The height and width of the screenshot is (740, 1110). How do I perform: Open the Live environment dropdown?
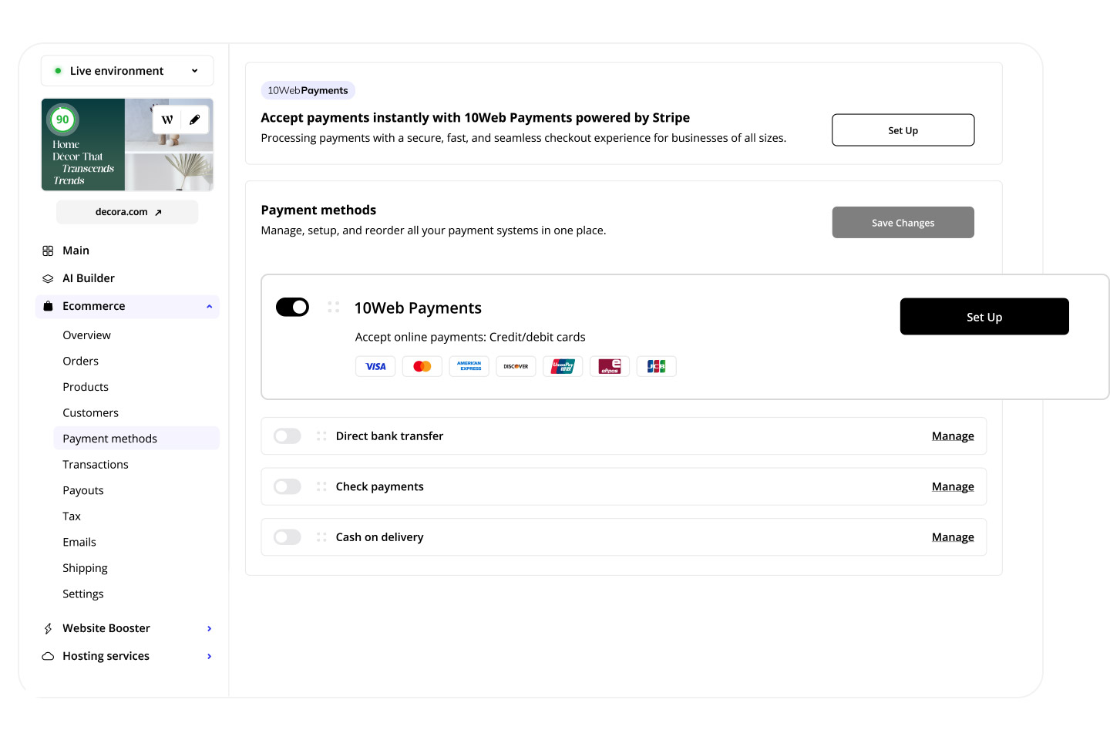coord(193,70)
